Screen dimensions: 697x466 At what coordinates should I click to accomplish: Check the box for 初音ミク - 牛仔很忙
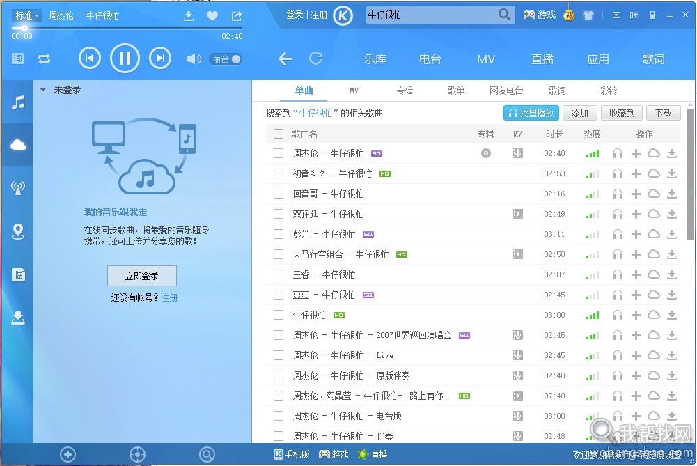[x=279, y=173]
